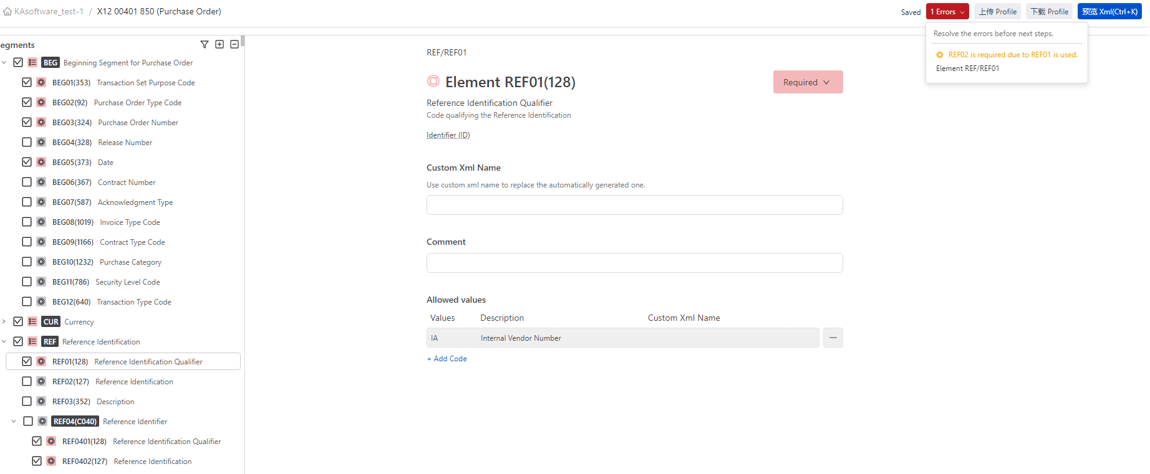Screen dimensions: 1150x474
Task: Click the Custom Xml Name input field
Action: click(x=634, y=205)
